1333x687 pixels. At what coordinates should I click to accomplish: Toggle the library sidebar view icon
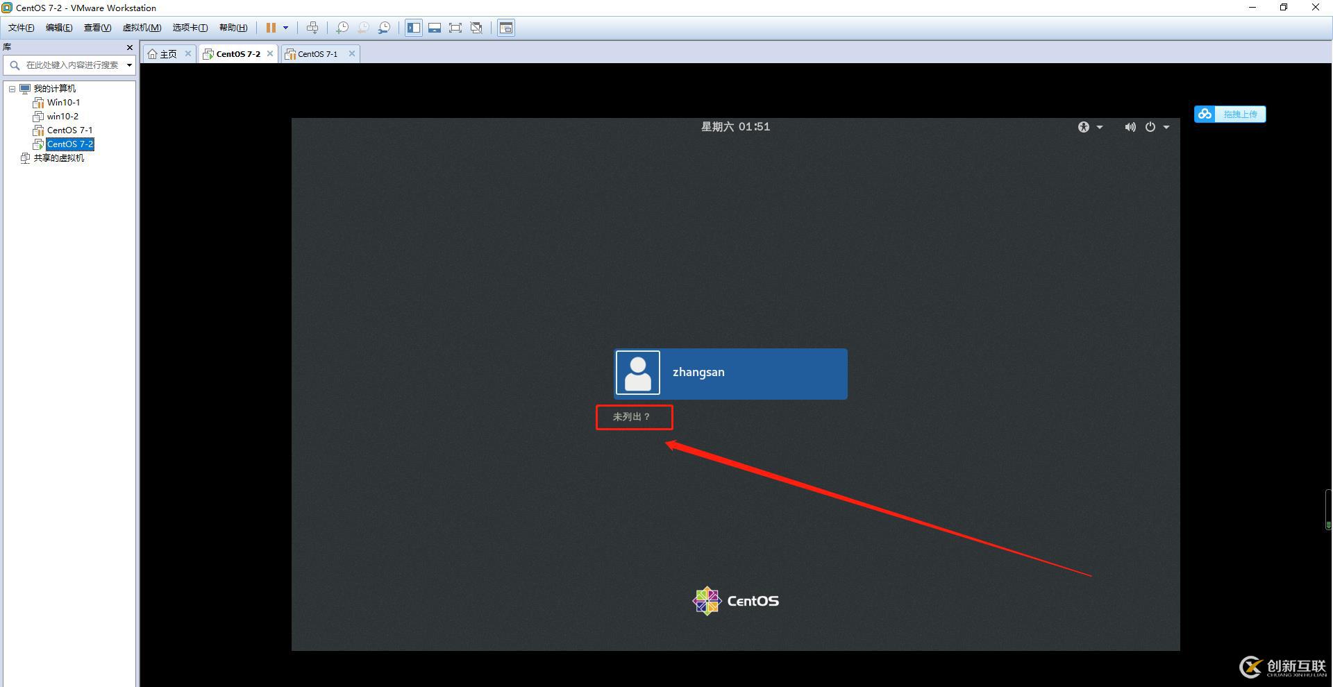tap(414, 28)
